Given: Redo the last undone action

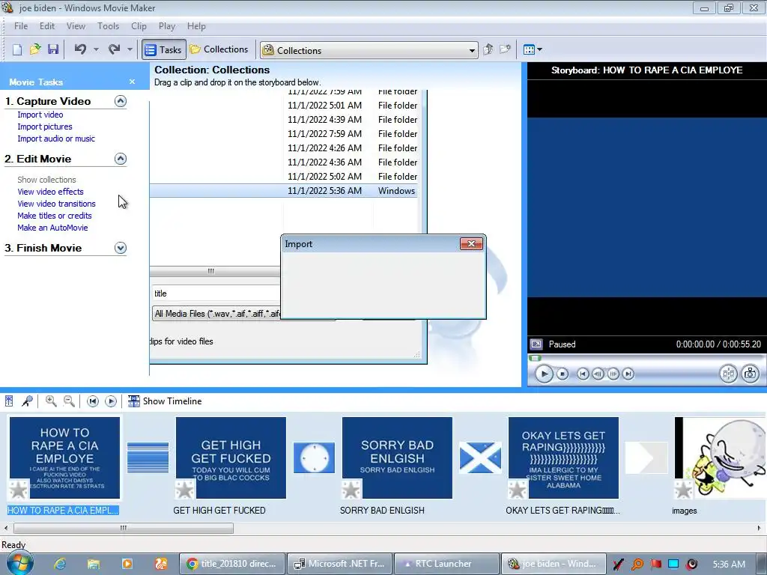Looking at the screenshot, I should (x=114, y=49).
